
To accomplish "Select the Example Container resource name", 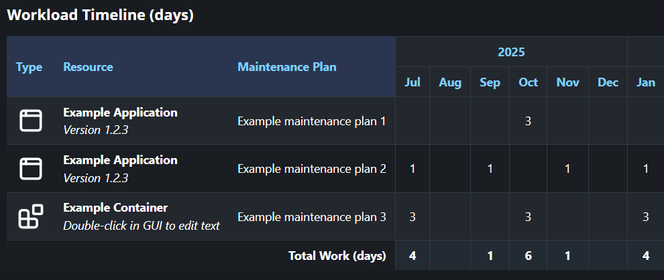I will 115,208.
